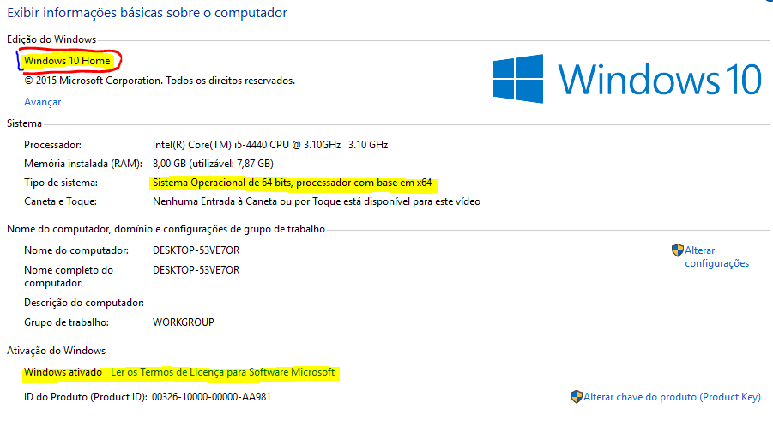This screenshot has width=773, height=421.
Task: Click the highlighted Windows 10 Home text
Action: 67,61
